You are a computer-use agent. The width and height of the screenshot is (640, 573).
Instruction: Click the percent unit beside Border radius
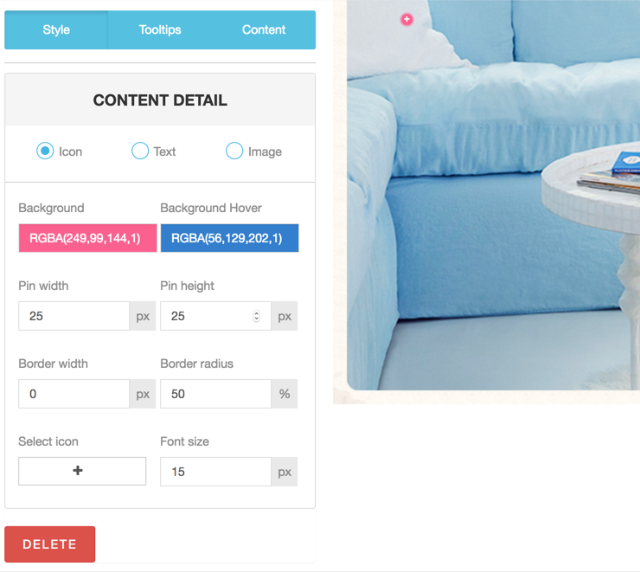tap(285, 394)
